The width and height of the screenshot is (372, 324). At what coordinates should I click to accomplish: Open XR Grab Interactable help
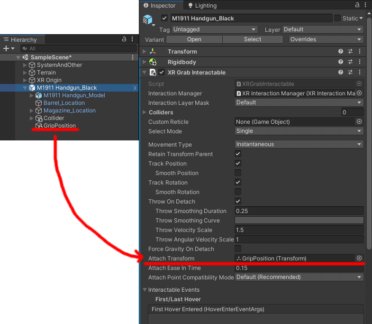tap(341, 72)
